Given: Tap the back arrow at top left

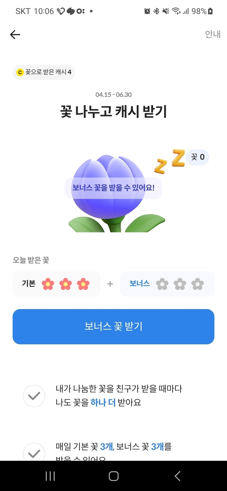Looking at the screenshot, I should (x=15, y=34).
